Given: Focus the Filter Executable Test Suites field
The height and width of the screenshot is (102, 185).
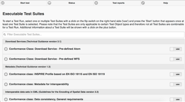Looking at the screenshot, I should click(x=94, y=35).
